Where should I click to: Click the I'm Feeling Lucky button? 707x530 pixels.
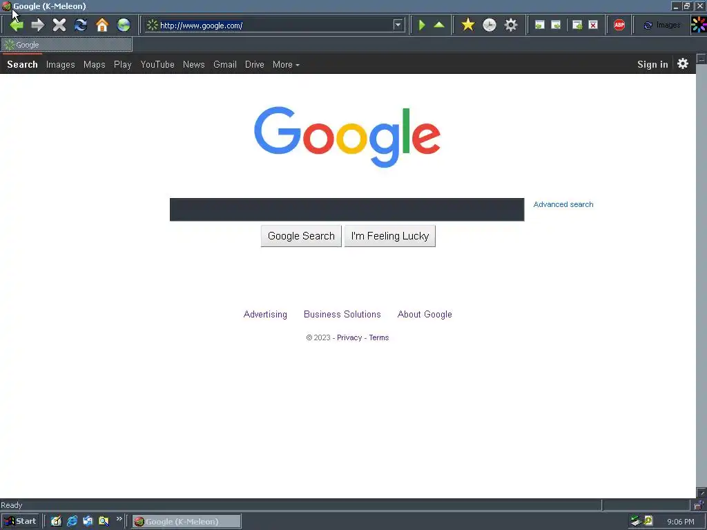[390, 236]
